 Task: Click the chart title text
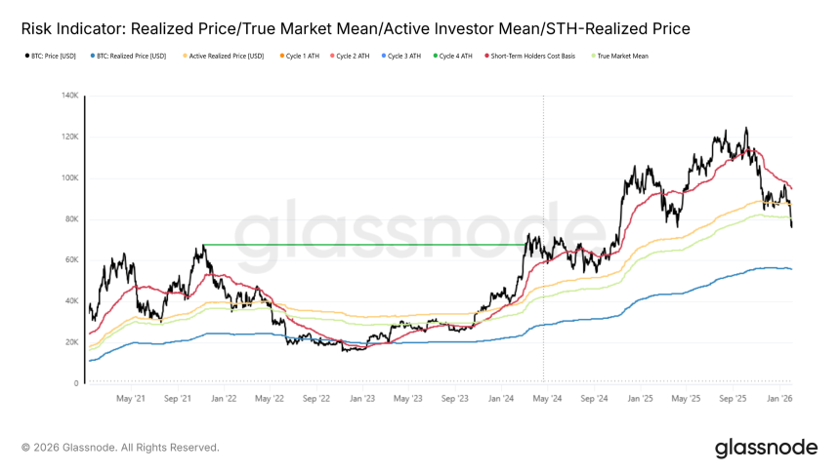(x=356, y=28)
